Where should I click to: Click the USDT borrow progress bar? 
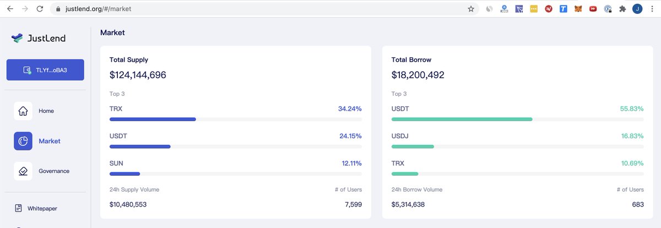click(518, 119)
